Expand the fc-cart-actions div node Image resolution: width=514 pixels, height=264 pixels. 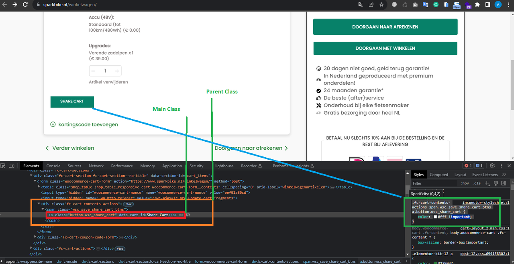(31, 248)
